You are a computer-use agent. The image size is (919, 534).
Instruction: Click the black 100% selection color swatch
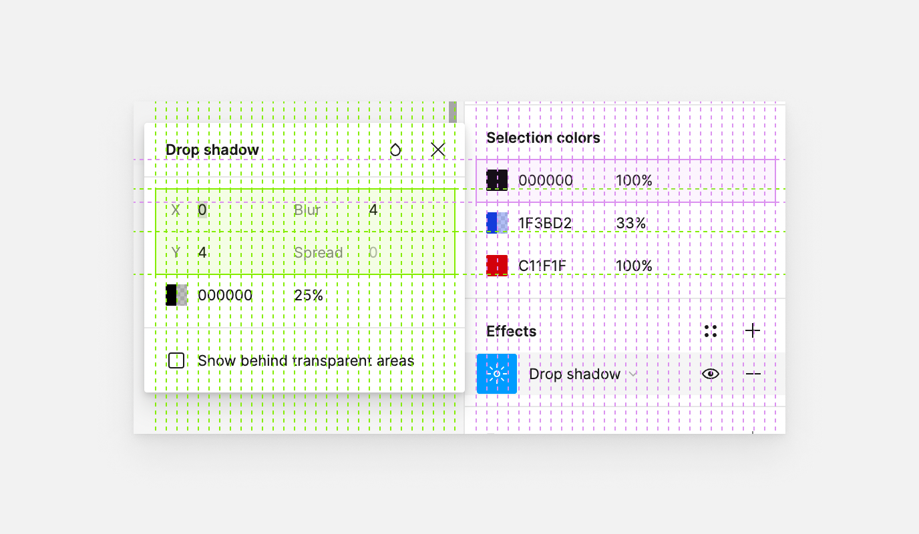click(497, 180)
